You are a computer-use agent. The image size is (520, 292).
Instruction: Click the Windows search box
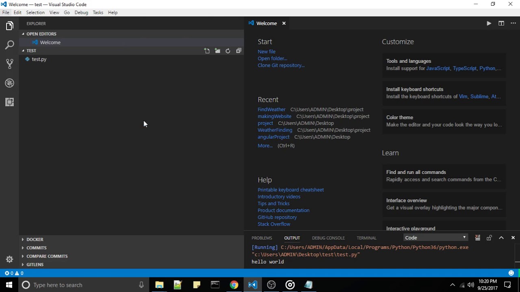pos(83,285)
